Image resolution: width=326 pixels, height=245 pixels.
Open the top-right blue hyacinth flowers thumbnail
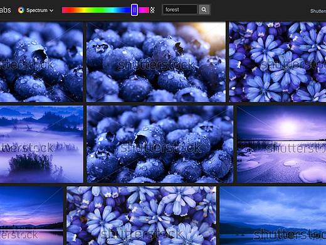tap(278, 62)
